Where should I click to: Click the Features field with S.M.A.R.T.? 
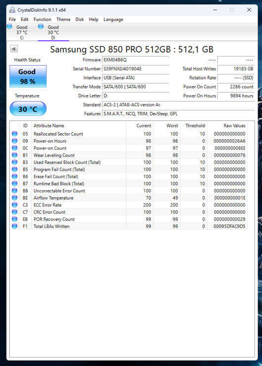[x=178, y=114]
